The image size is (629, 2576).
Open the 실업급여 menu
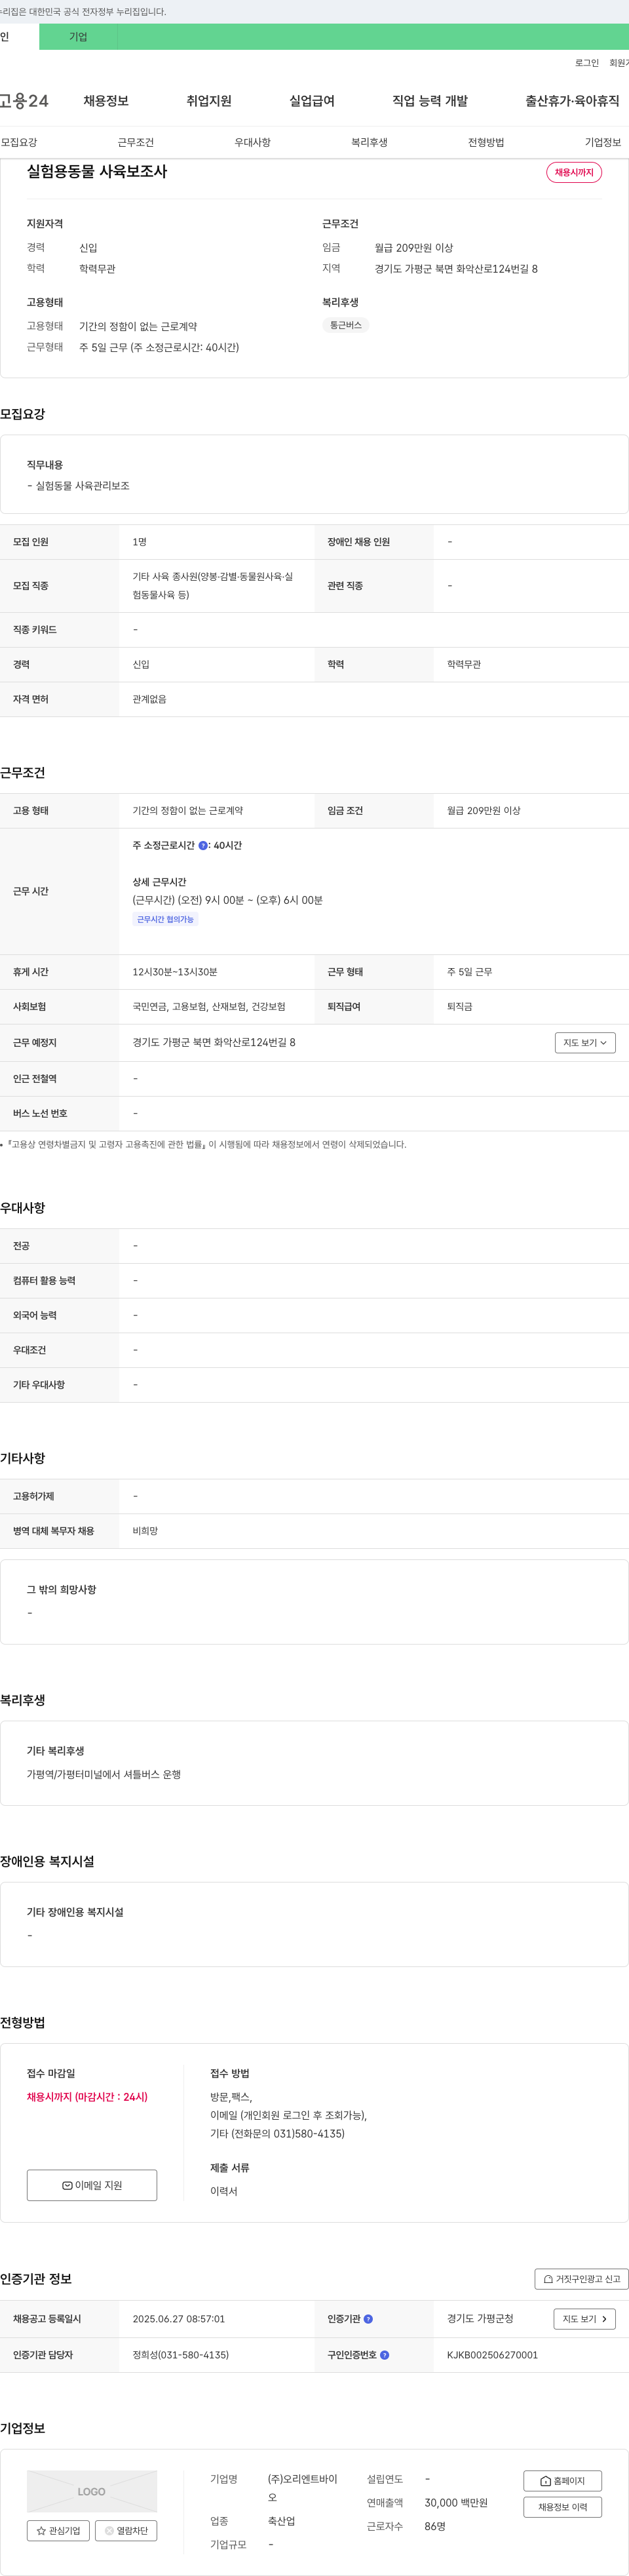pos(312,101)
